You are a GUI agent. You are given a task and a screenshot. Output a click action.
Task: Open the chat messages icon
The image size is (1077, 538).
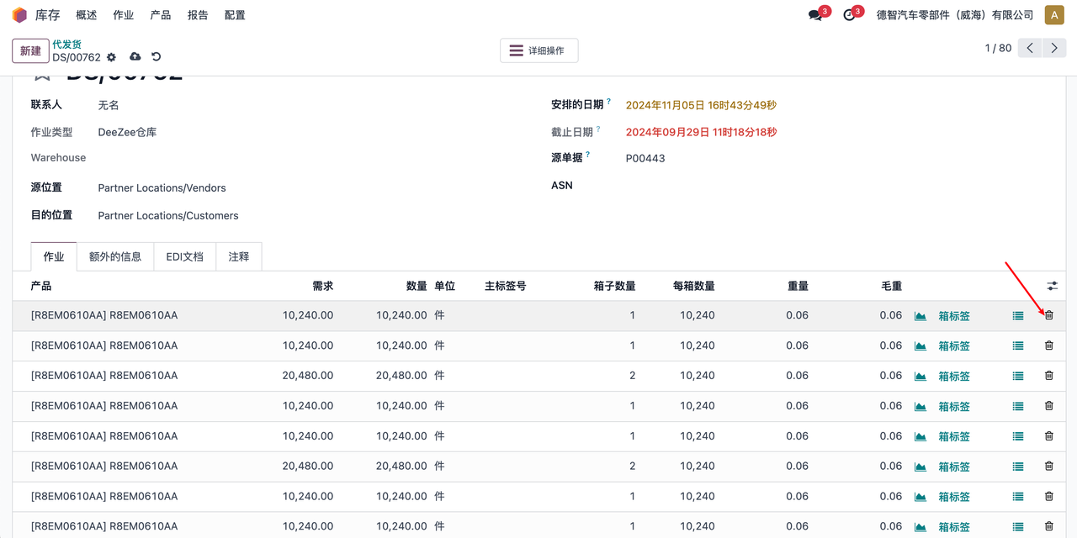pyautogui.click(x=814, y=15)
